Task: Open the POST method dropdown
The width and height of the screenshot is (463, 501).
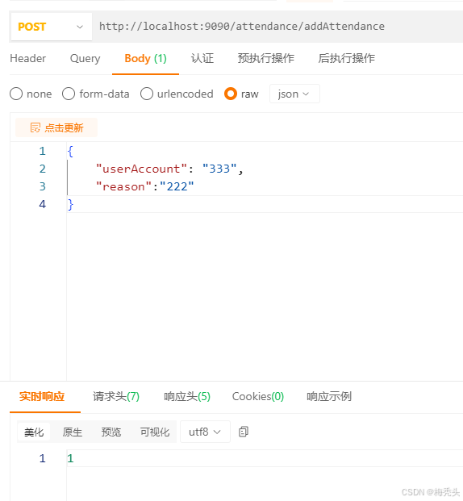Action: pos(52,27)
